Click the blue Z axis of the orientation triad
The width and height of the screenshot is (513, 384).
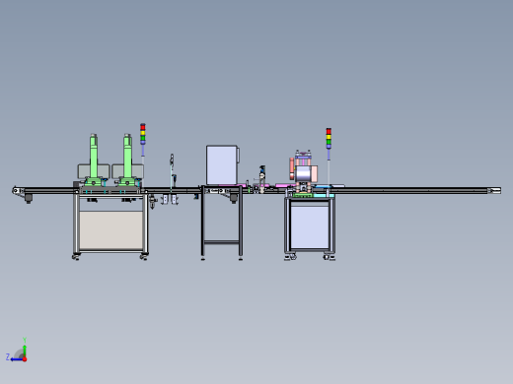click(16, 359)
